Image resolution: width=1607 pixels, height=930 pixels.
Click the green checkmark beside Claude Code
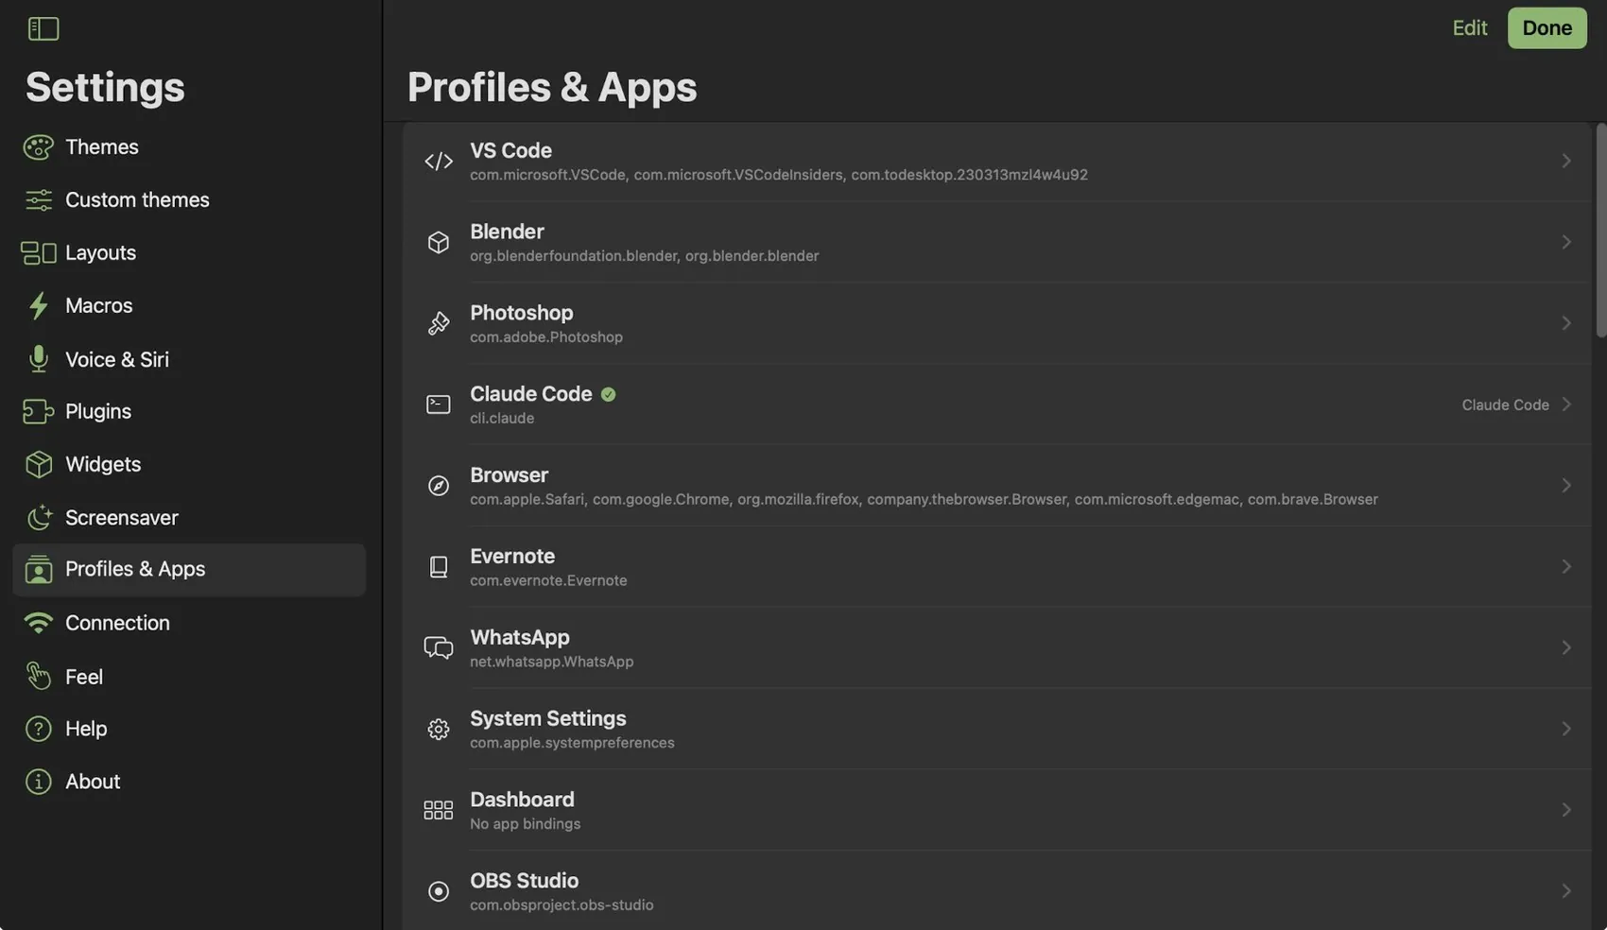(608, 395)
